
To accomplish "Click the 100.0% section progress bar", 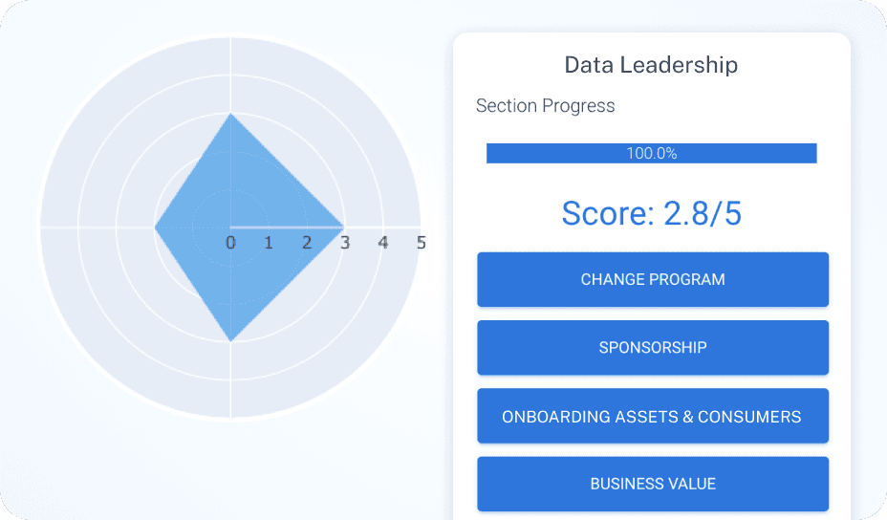I will [x=651, y=153].
